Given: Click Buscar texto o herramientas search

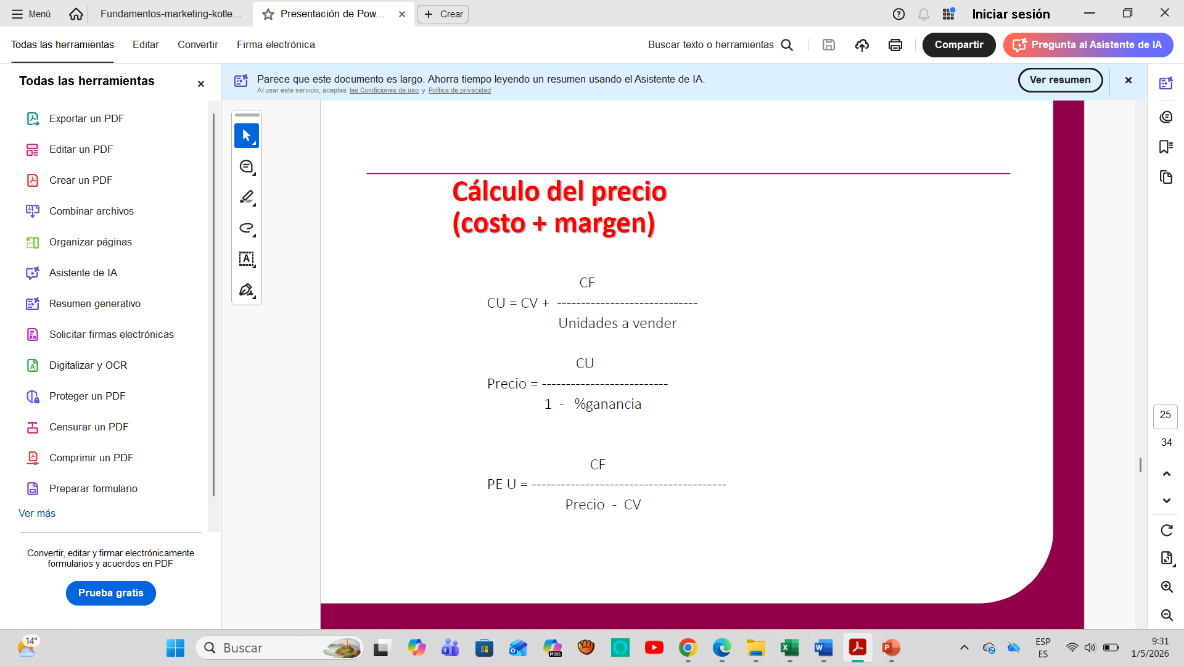Looking at the screenshot, I should 720,44.
